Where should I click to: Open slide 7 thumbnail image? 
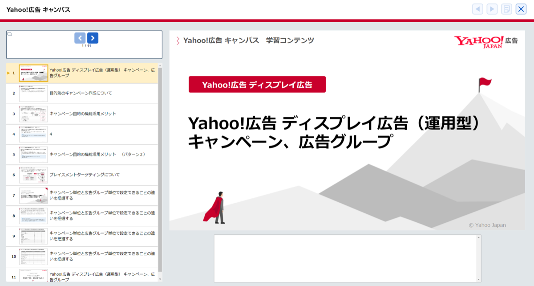pyautogui.click(x=33, y=196)
